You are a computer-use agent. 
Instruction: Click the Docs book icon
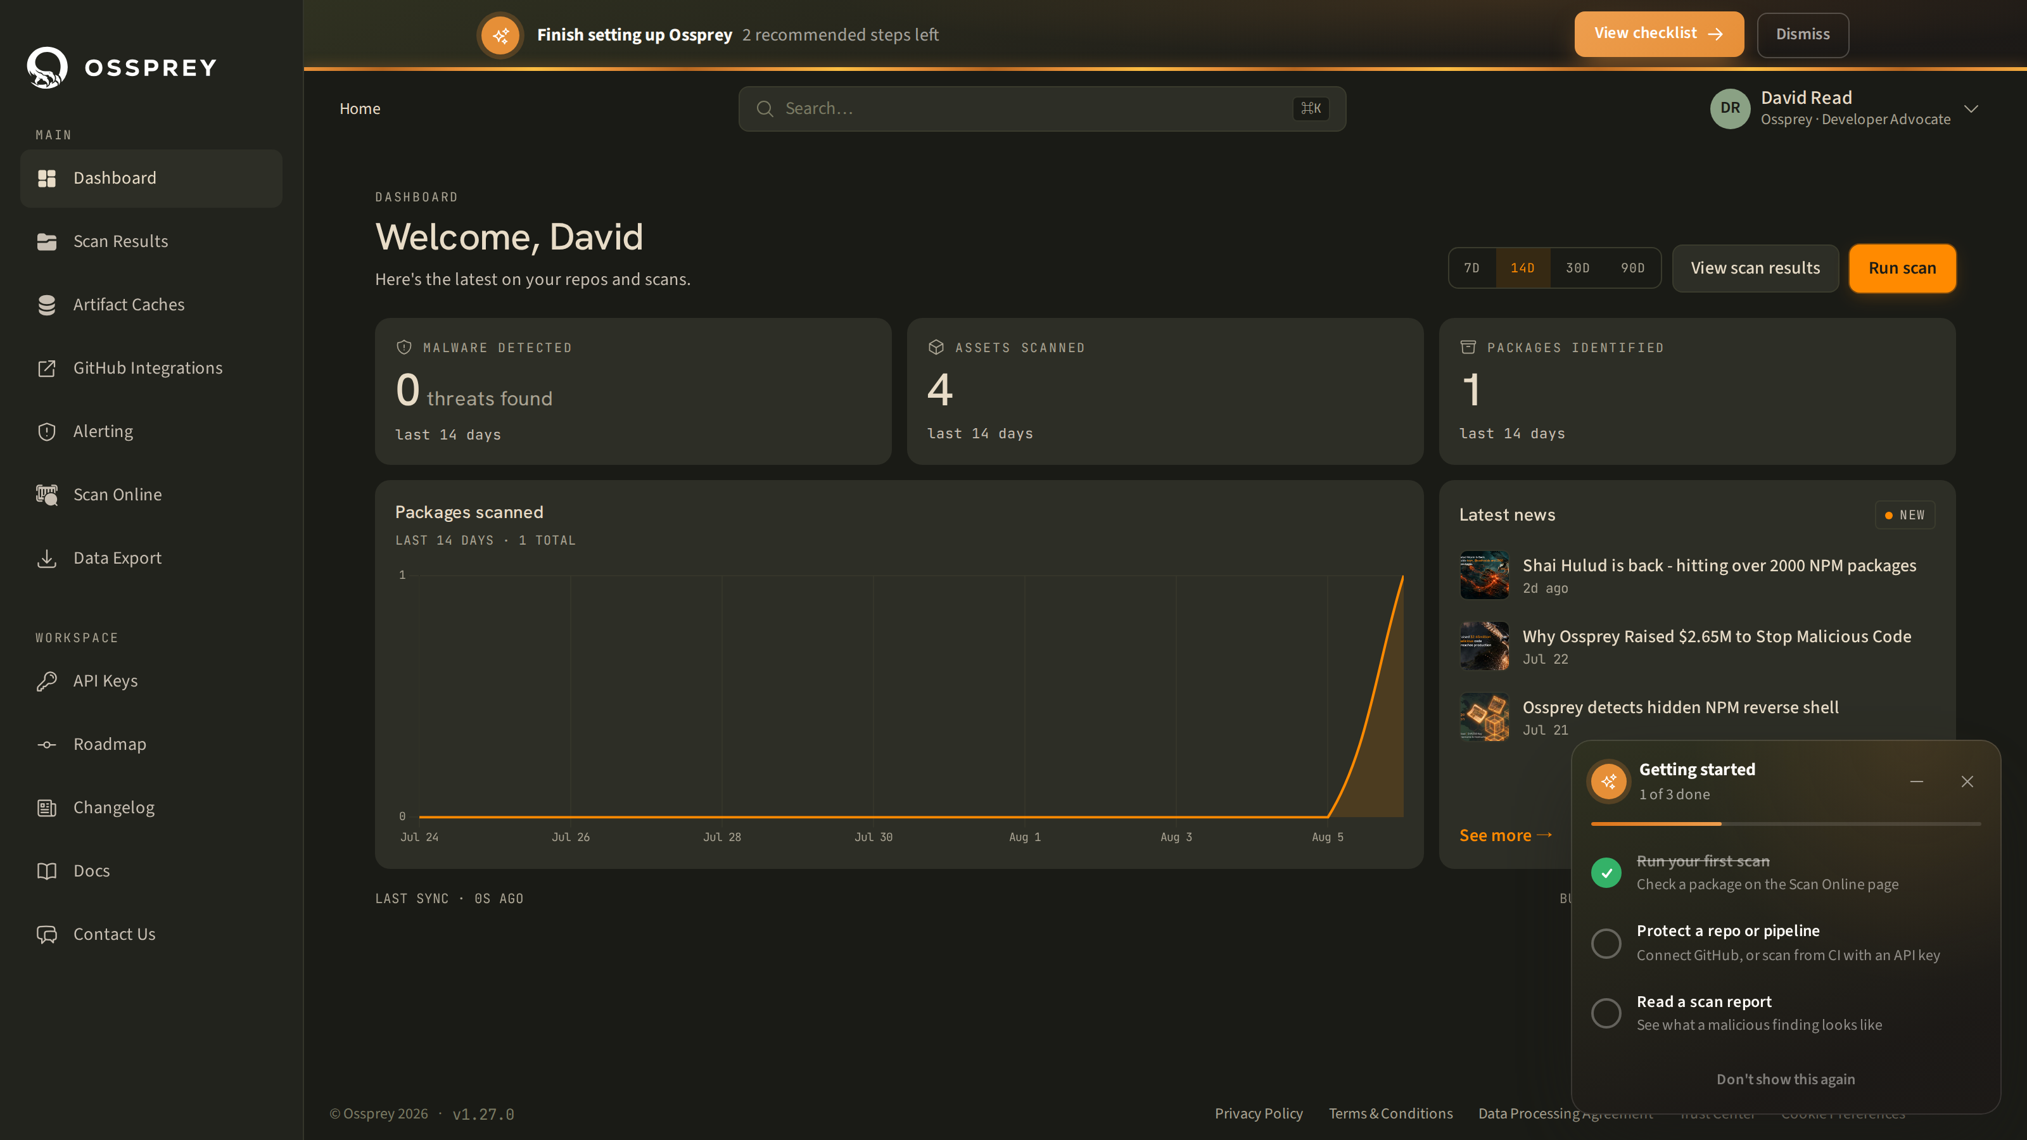[48, 871]
